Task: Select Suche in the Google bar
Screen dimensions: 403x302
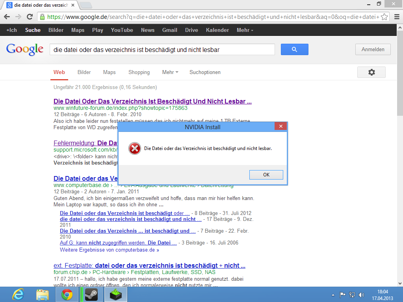Action: click(33, 30)
